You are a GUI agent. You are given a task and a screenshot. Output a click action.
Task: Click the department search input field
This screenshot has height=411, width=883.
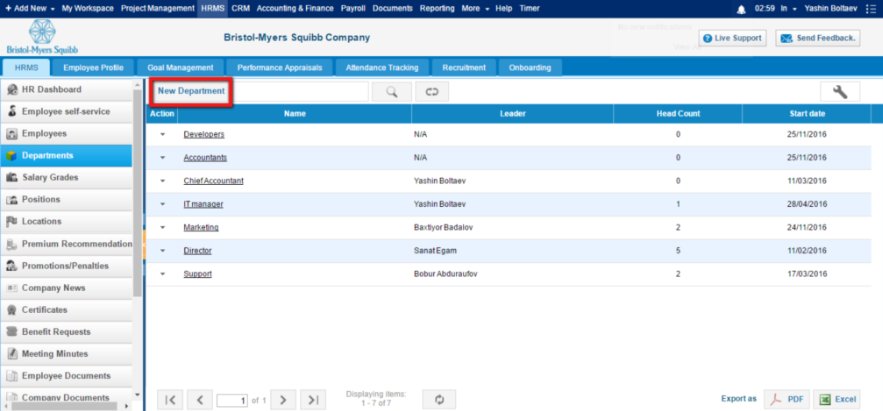pyautogui.click(x=300, y=92)
